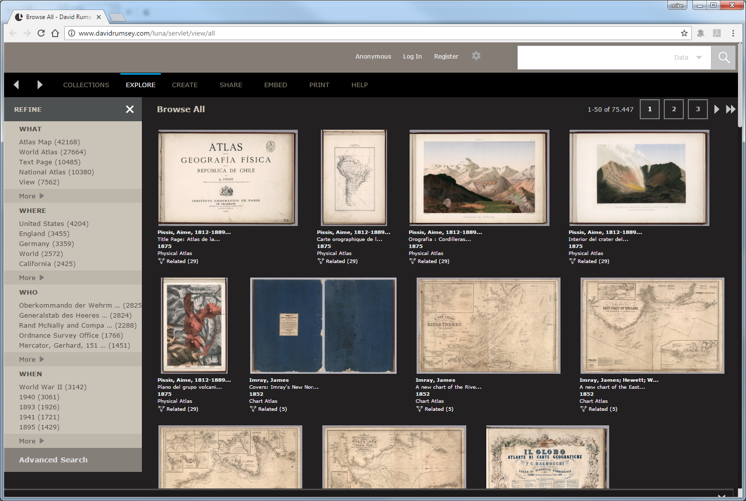Close the Refine panel with X
The image size is (746, 501).
pos(130,109)
